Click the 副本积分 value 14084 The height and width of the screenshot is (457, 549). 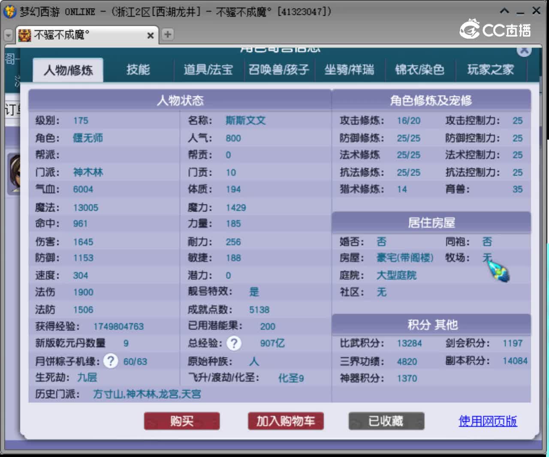click(516, 361)
